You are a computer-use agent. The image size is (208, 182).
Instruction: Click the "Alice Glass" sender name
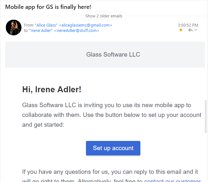pos(46,25)
